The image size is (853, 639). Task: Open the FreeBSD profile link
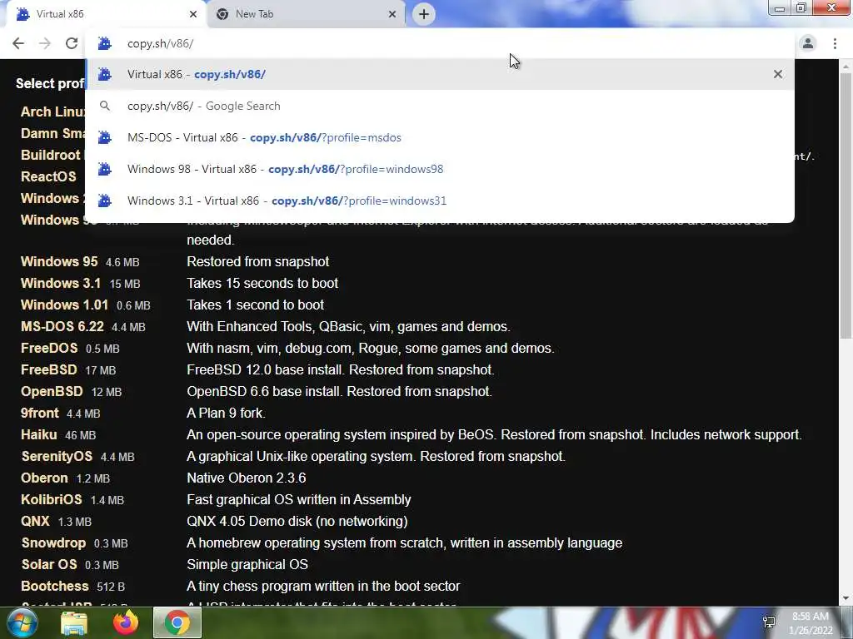[x=49, y=370]
